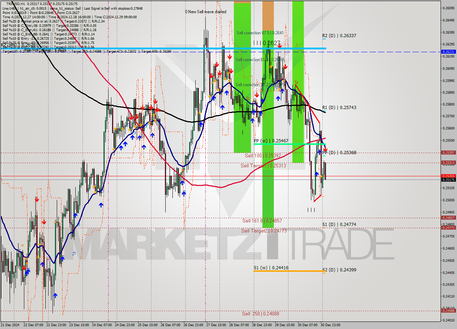Click the 0.24857 red price tag
Screen dimensions: 457x329
(448, 217)
